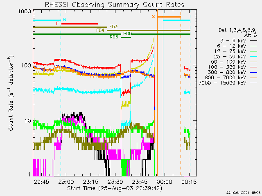Click the 'RD0' rear decimation label
The width and height of the screenshot is (262, 196).
(127, 33)
